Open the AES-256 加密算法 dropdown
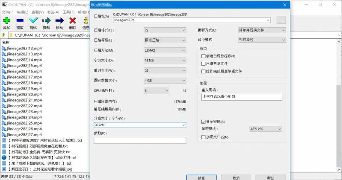342x180 pixels. tap(265, 129)
